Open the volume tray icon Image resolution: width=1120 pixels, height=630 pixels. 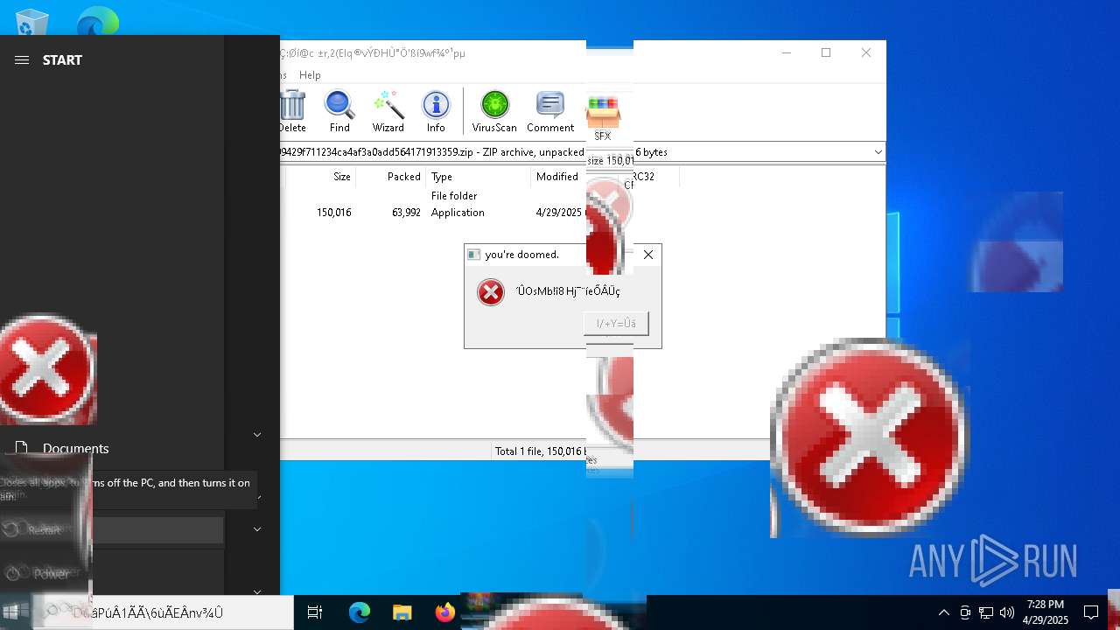point(1006,612)
